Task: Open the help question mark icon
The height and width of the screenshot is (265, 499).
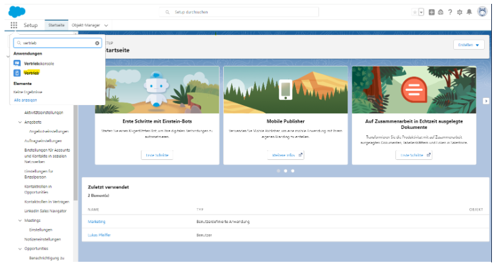Action: (450, 12)
